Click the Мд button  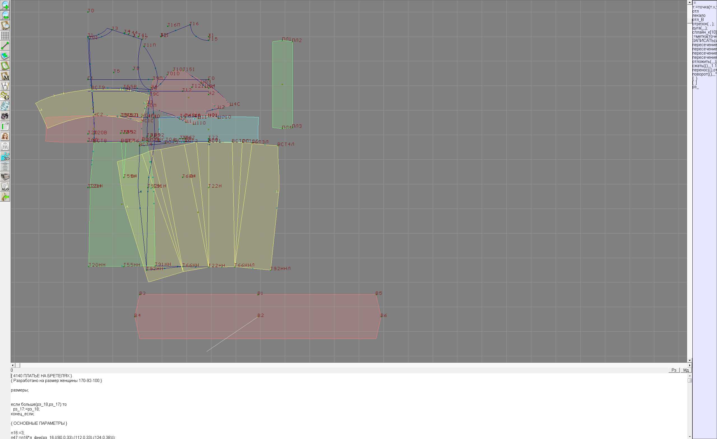pyautogui.click(x=686, y=370)
